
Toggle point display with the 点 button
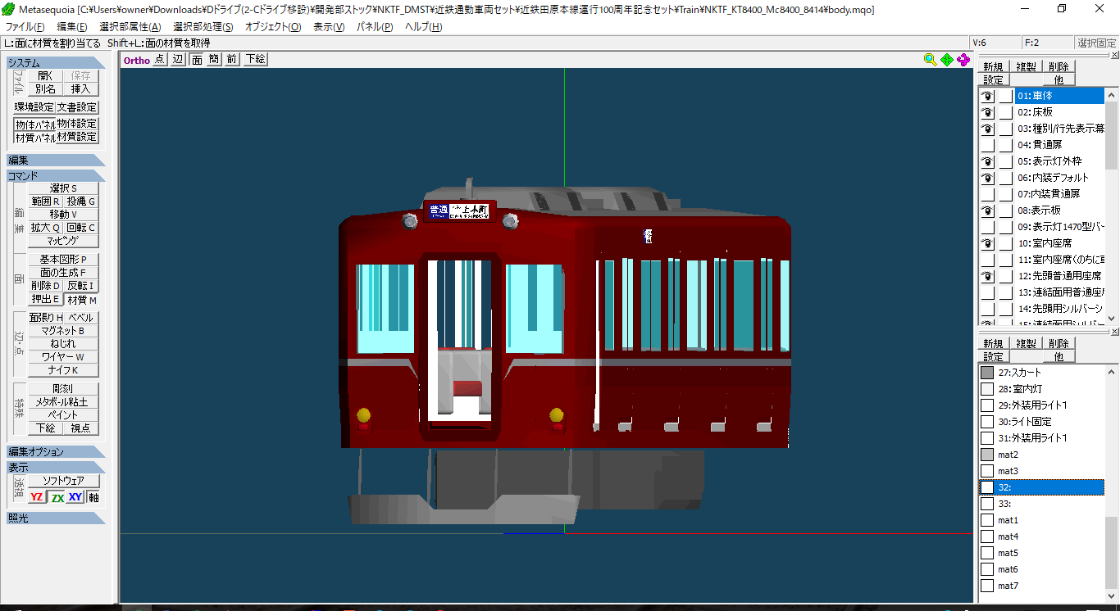point(160,59)
